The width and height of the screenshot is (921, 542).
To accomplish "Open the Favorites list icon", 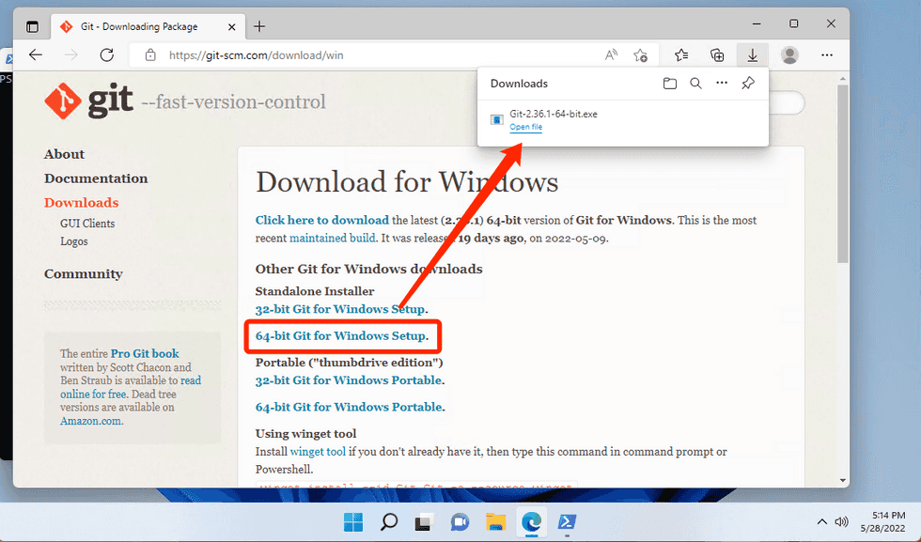I will pyautogui.click(x=681, y=55).
